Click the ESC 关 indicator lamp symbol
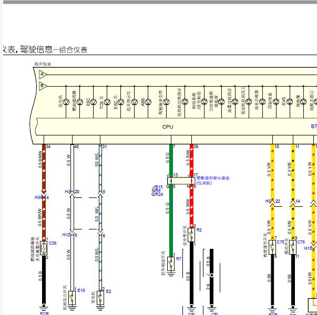Screen dimensions: 317x315 (121, 102)
